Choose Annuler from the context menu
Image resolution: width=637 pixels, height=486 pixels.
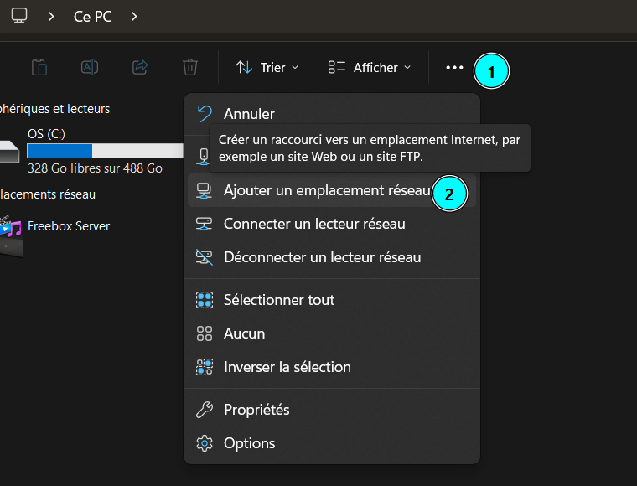click(249, 114)
